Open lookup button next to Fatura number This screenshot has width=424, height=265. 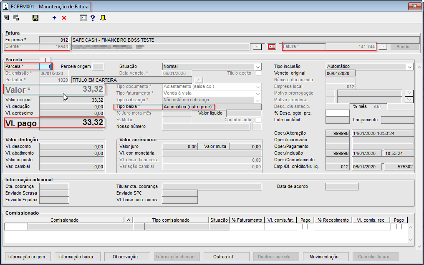(x=383, y=47)
